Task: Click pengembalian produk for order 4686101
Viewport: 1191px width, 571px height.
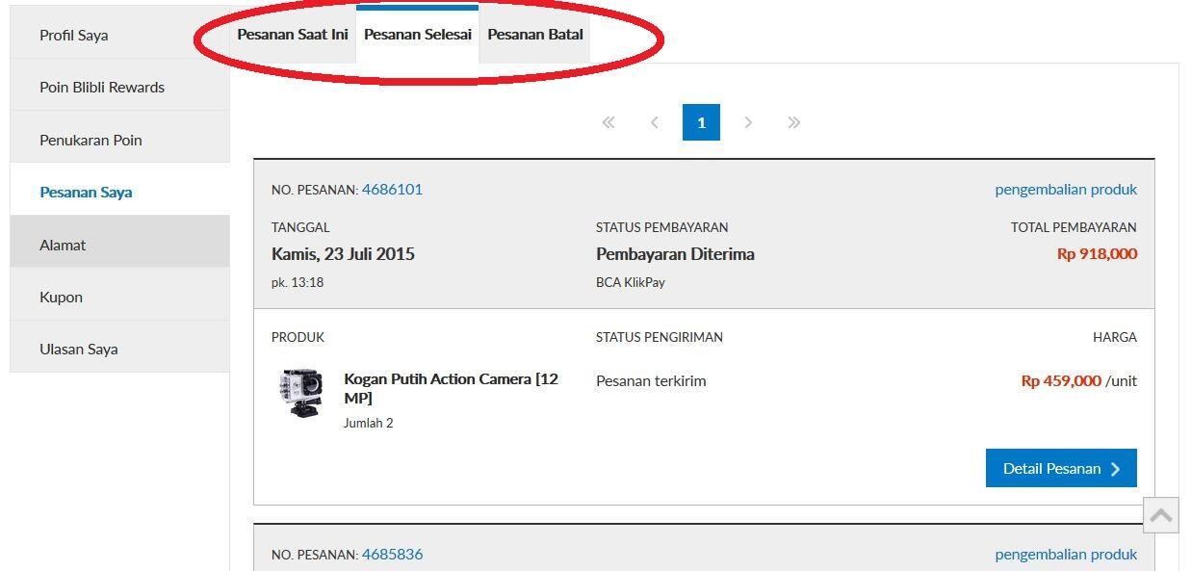Action: coord(1066,189)
